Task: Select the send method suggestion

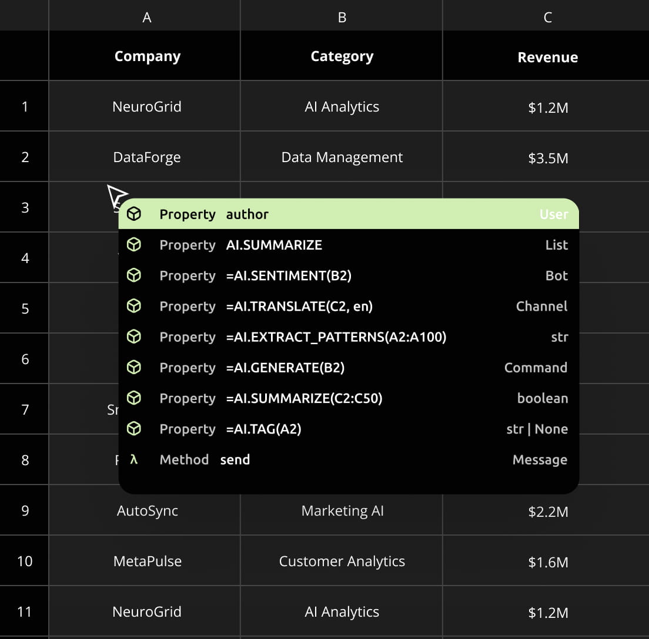Action: click(349, 459)
